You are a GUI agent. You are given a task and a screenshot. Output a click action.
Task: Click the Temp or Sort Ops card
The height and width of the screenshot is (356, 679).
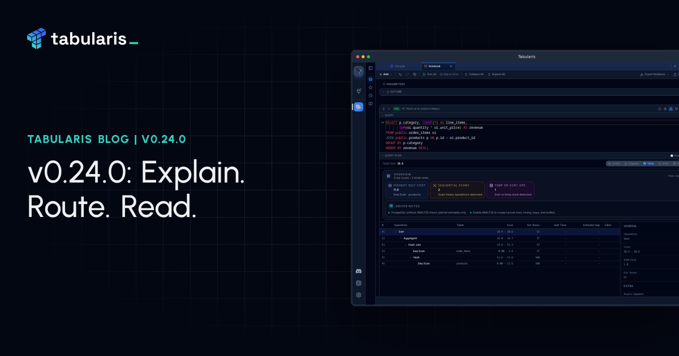point(510,189)
